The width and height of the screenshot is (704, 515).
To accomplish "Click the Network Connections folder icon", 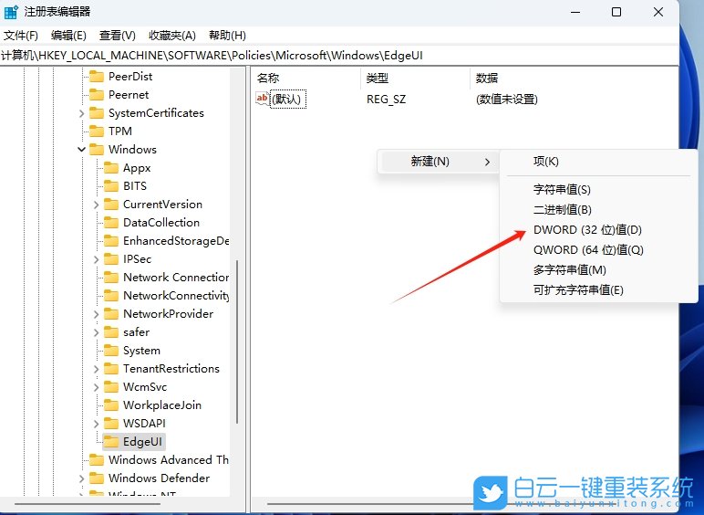I will click(x=111, y=278).
